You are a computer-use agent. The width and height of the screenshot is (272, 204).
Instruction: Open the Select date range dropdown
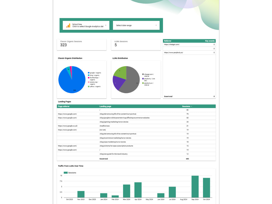coord(136,25)
